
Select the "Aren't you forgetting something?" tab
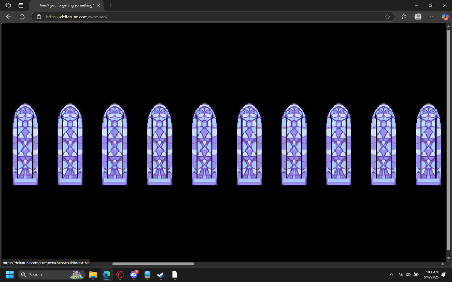pos(66,5)
